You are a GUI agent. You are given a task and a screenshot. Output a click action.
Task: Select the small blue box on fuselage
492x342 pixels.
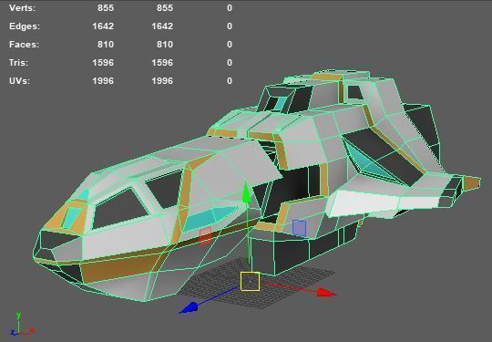coord(299,228)
